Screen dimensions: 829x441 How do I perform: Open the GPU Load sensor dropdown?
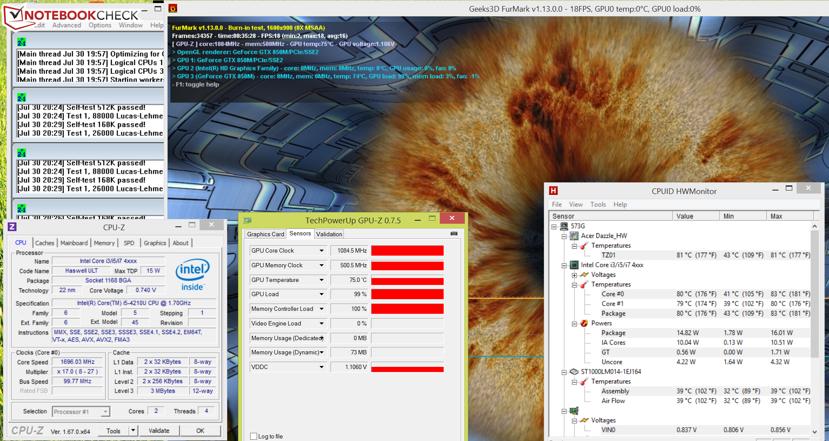click(321, 294)
